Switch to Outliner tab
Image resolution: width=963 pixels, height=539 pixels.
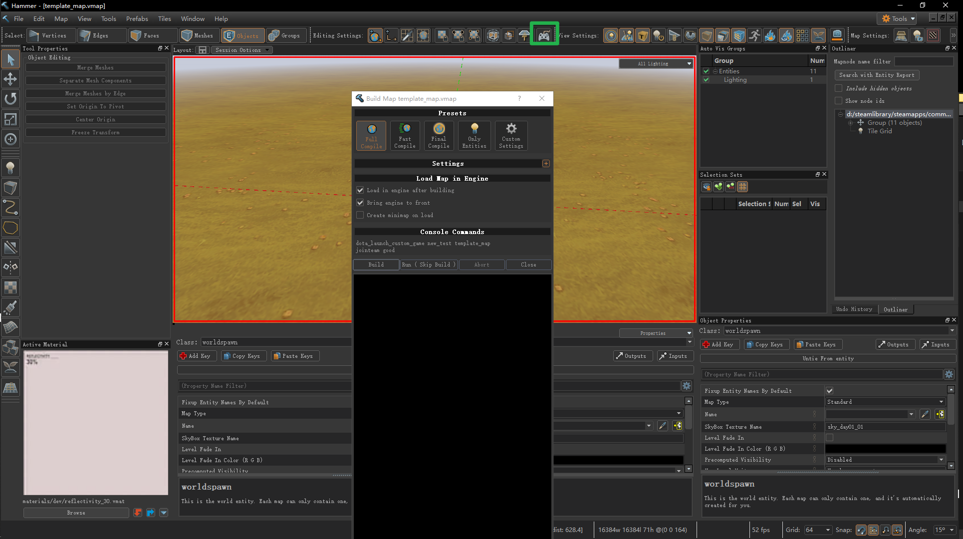(896, 309)
